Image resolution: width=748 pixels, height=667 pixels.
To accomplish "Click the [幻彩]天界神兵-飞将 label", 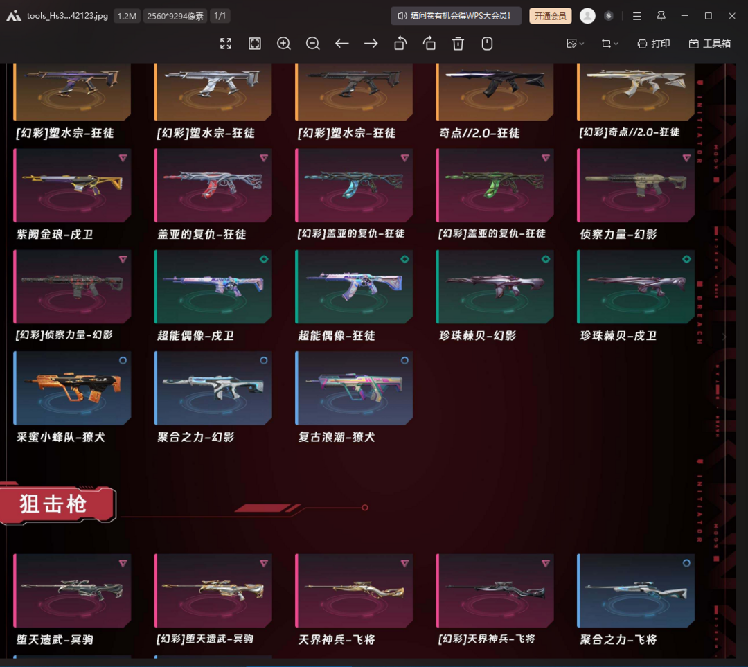I will pyautogui.click(x=487, y=639).
